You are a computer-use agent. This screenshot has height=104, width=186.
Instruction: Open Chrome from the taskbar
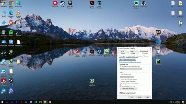(50, 102)
